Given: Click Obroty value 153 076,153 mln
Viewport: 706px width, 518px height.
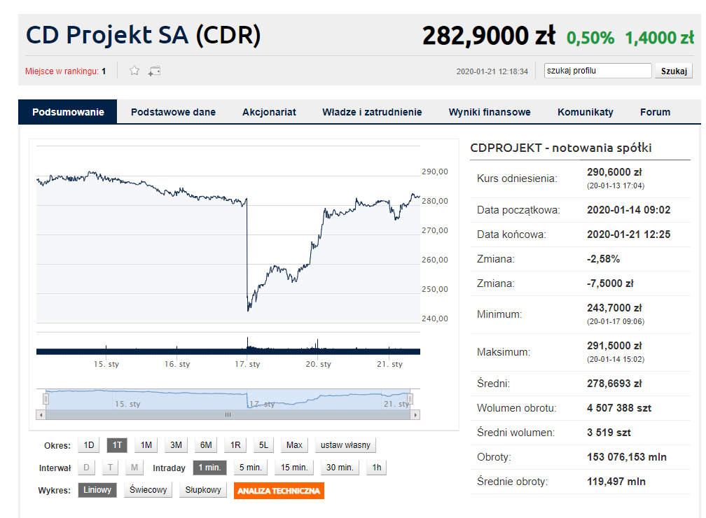Looking at the screenshot, I should [627, 457].
